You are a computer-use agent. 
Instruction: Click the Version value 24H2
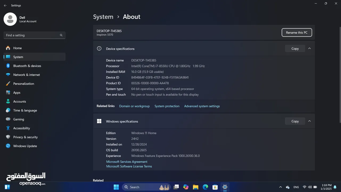(135, 139)
